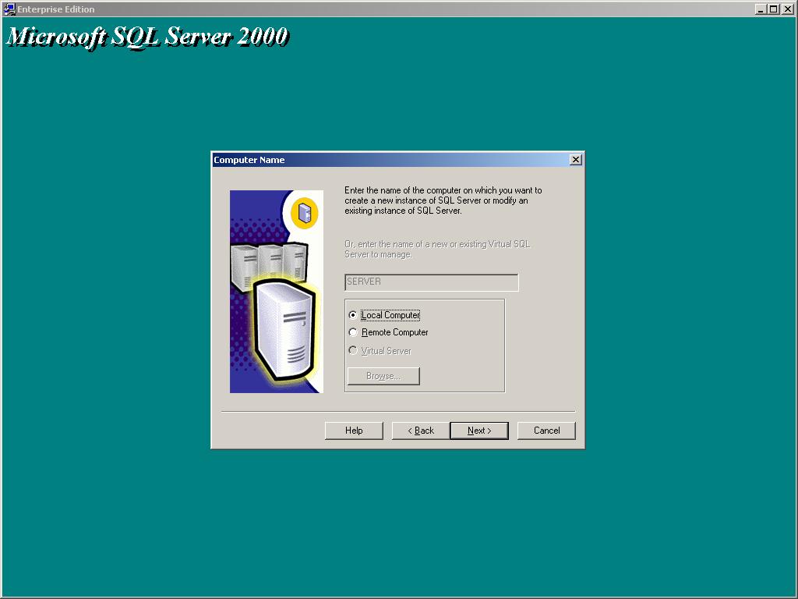Click the 'Computer Name' dialog title
Screen dimensions: 798x599
[249, 160]
